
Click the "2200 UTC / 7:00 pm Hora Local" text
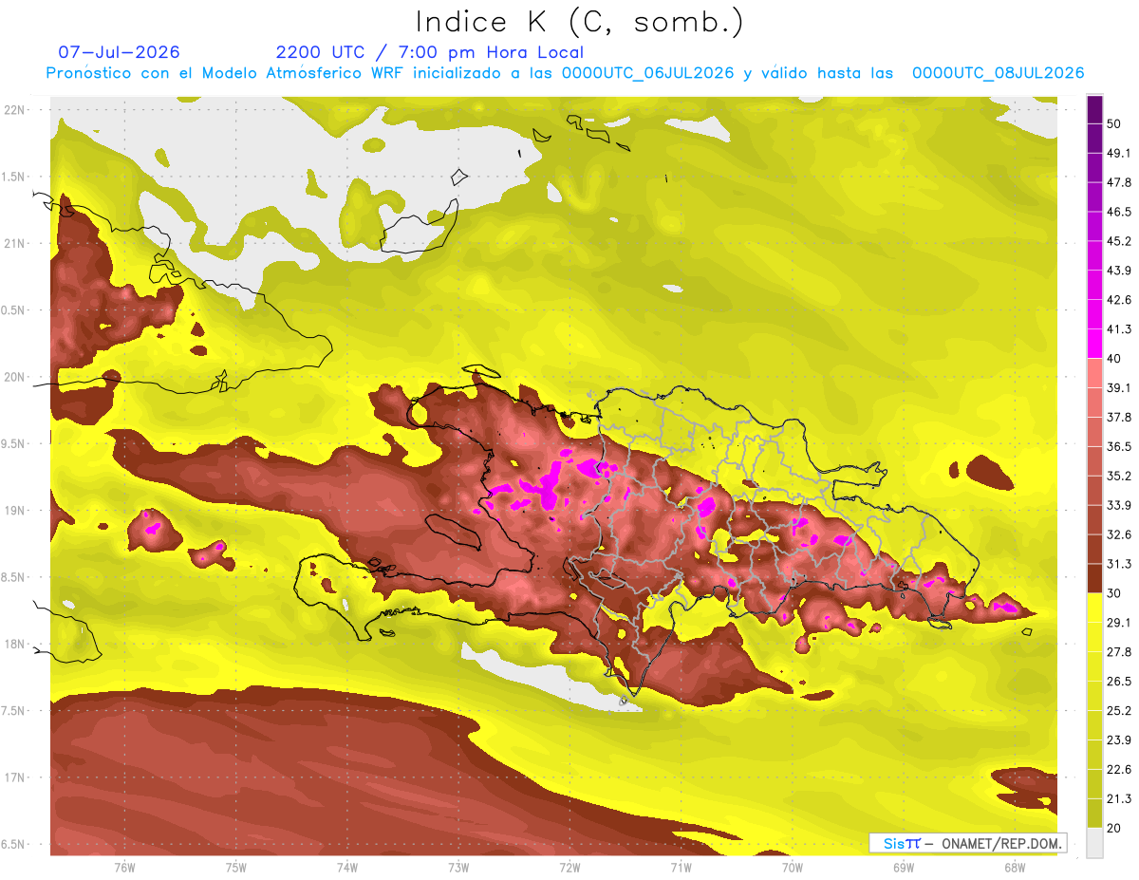tap(429, 52)
